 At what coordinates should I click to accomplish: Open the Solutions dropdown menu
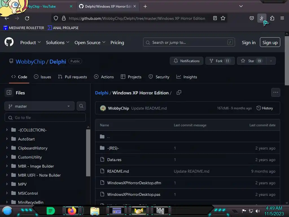click(58, 42)
